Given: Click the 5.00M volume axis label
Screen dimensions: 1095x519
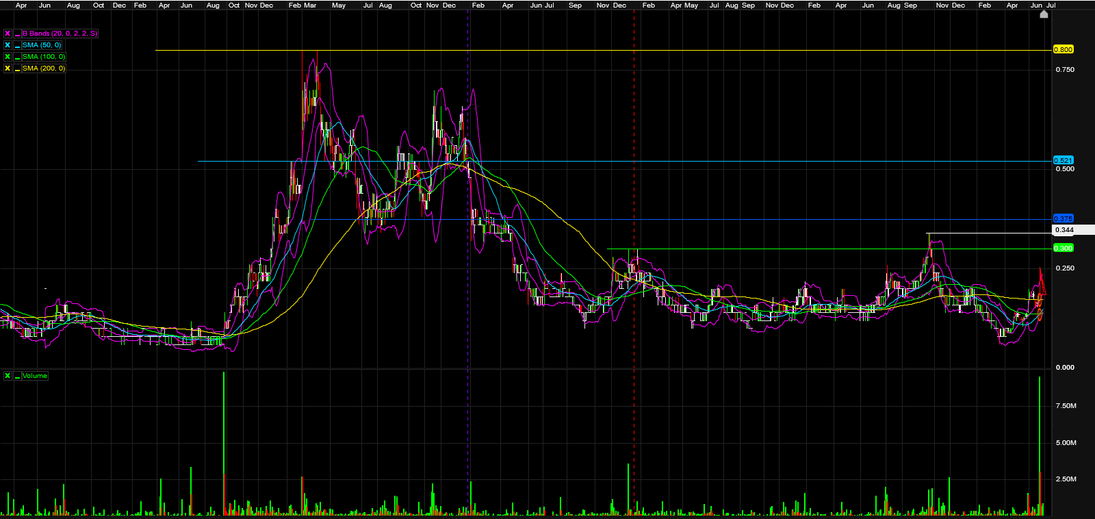Looking at the screenshot, I should click(x=1066, y=443).
